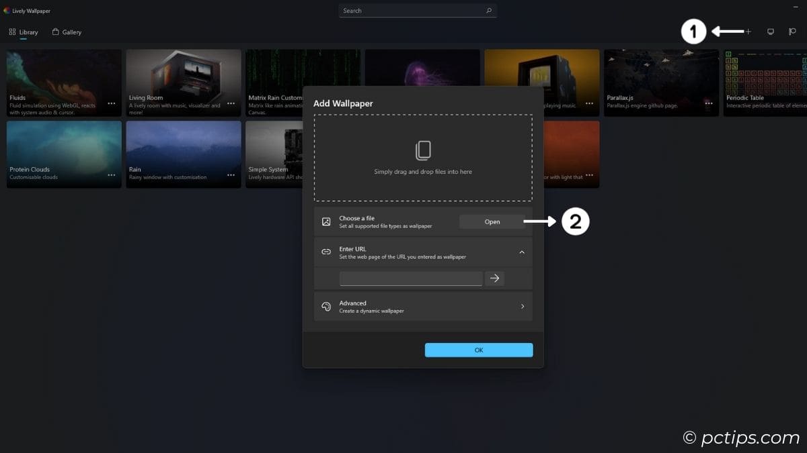Click the search magnifier icon

click(x=490, y=11)
